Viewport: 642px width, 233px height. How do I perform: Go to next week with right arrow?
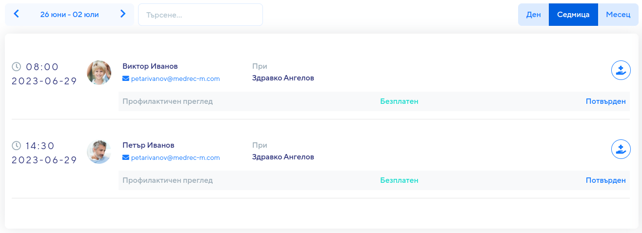(123, 14)
